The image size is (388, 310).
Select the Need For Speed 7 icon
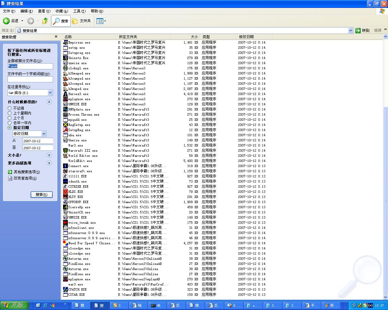click(x=65, y=243)
